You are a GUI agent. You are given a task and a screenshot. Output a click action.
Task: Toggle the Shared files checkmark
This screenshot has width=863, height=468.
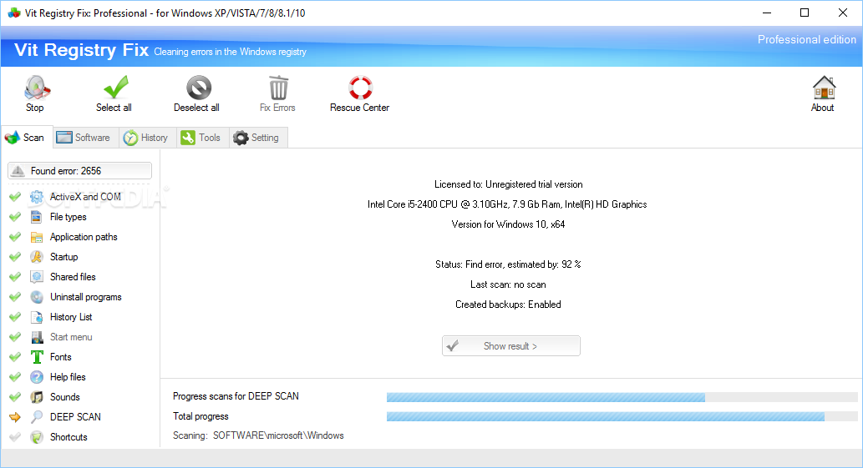point(15,277)
